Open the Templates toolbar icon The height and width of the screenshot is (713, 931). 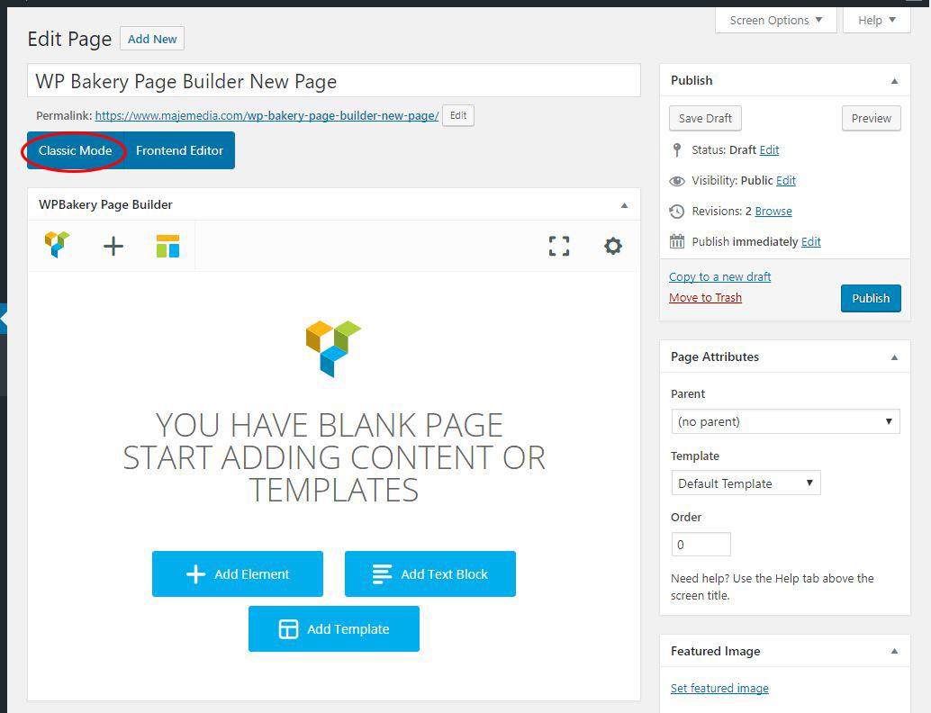click(x=168, y=246)
